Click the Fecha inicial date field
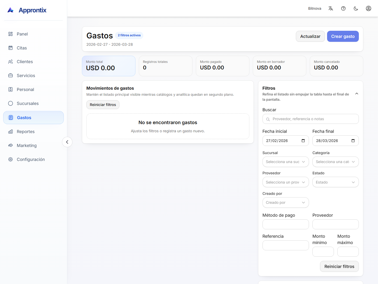Viewport: 378px width, 284px height. point(286,141)
